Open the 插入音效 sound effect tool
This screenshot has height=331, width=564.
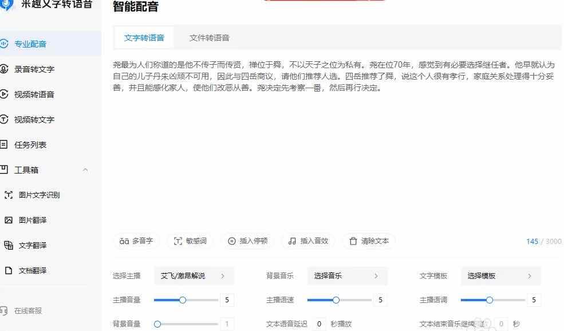click(307, 241)
